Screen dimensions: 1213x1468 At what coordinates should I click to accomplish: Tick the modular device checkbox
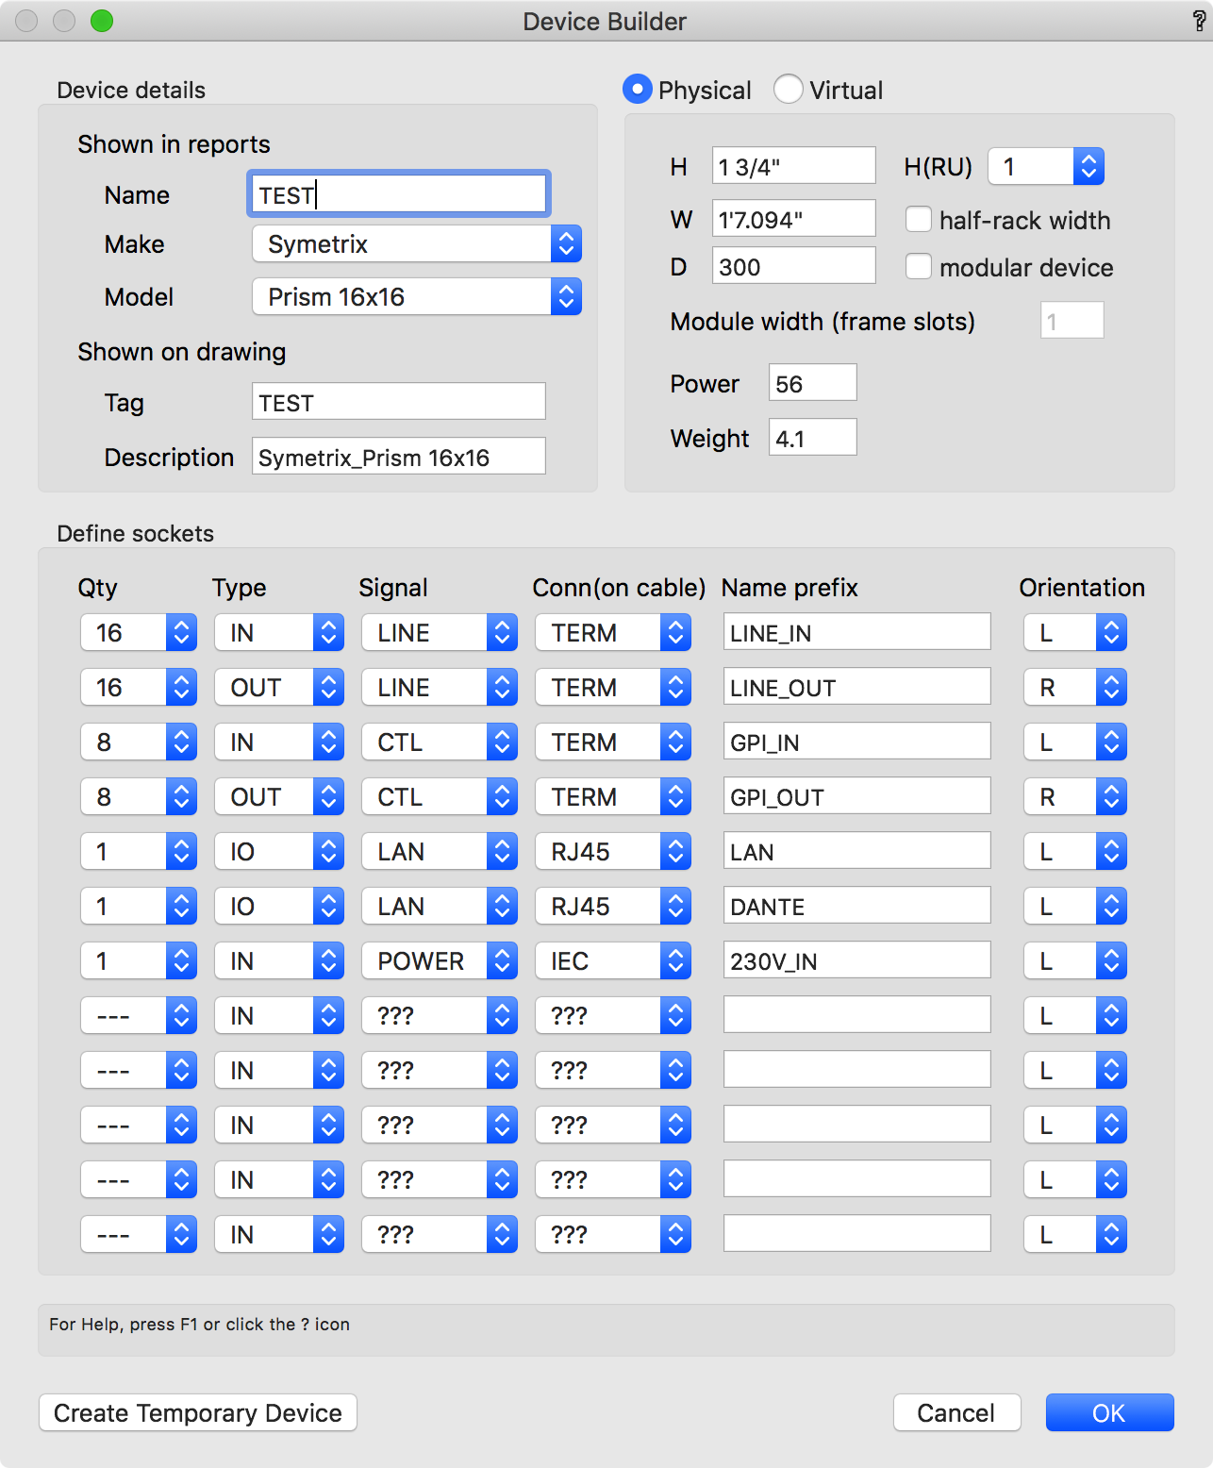919,267
